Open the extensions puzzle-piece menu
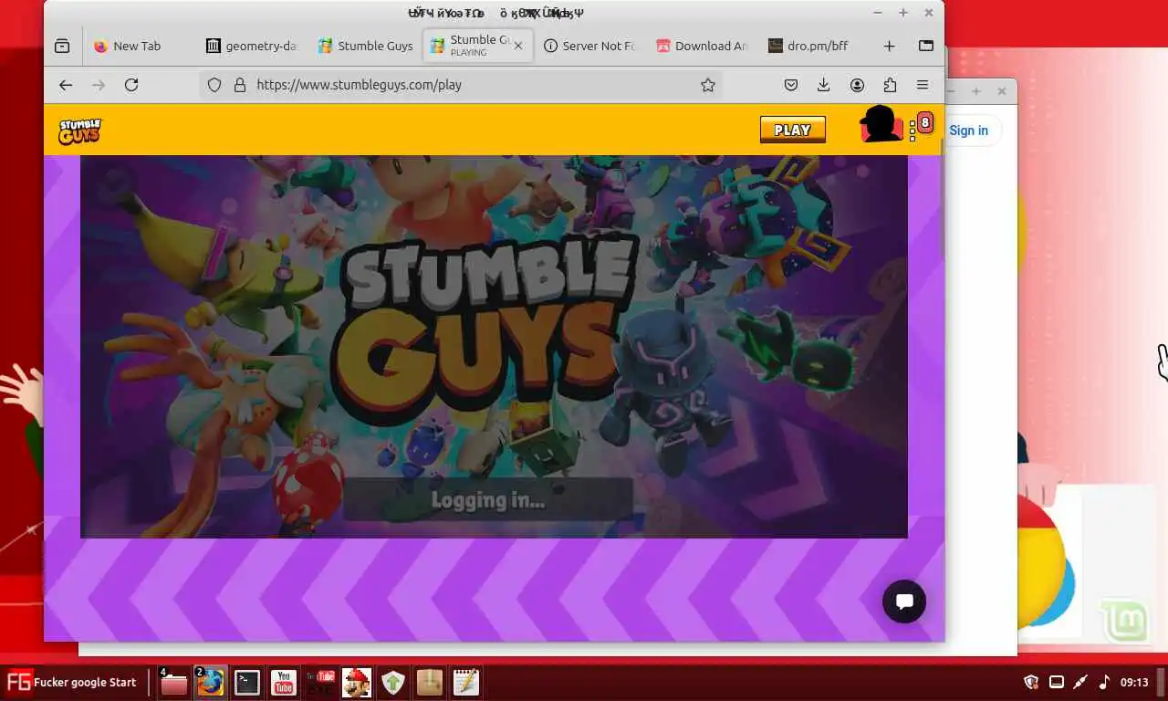Viewport: 1168px width, 701px height. tap(890, 85)
